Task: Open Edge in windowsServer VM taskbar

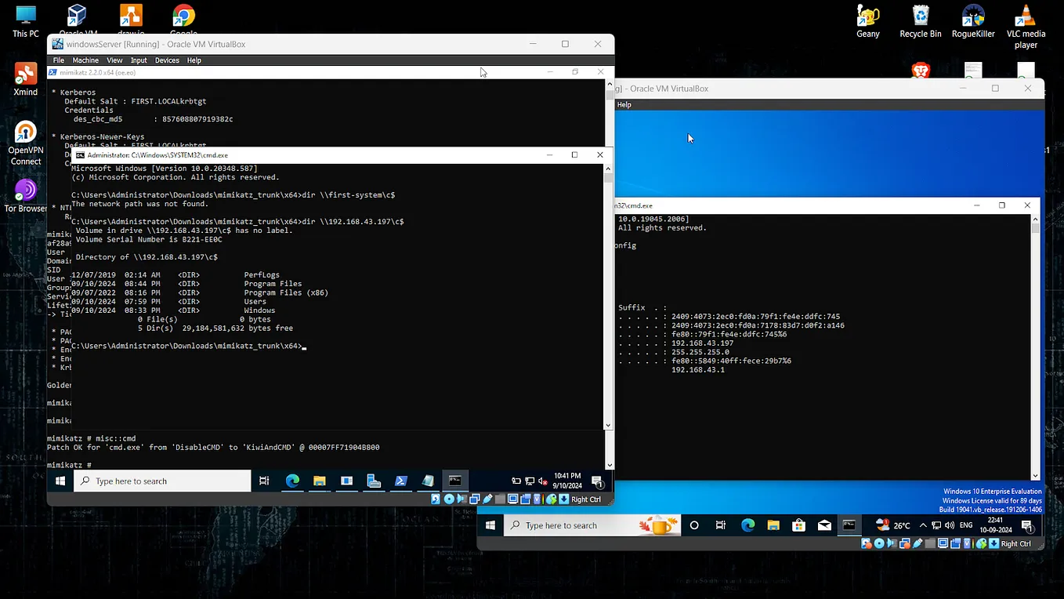Action: point(292,481)
